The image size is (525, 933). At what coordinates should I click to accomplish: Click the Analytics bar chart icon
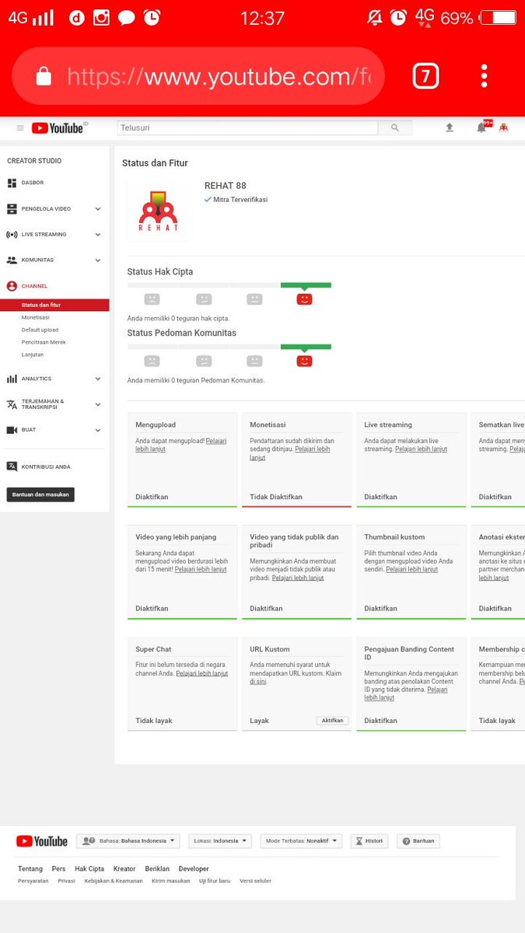(x=12, y=379)
